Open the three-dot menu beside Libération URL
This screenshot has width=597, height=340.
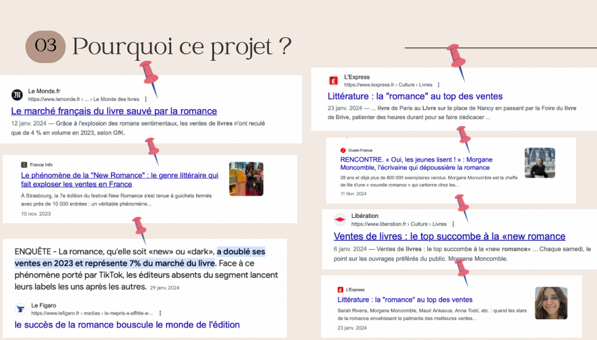(452, 224)
